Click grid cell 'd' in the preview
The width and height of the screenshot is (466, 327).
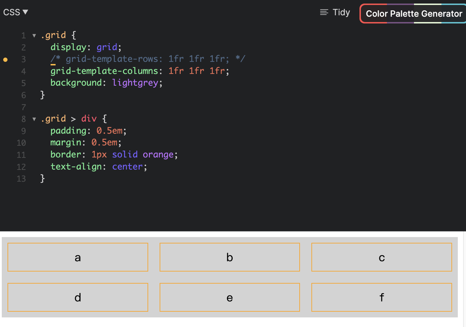[x=78, y=297]
